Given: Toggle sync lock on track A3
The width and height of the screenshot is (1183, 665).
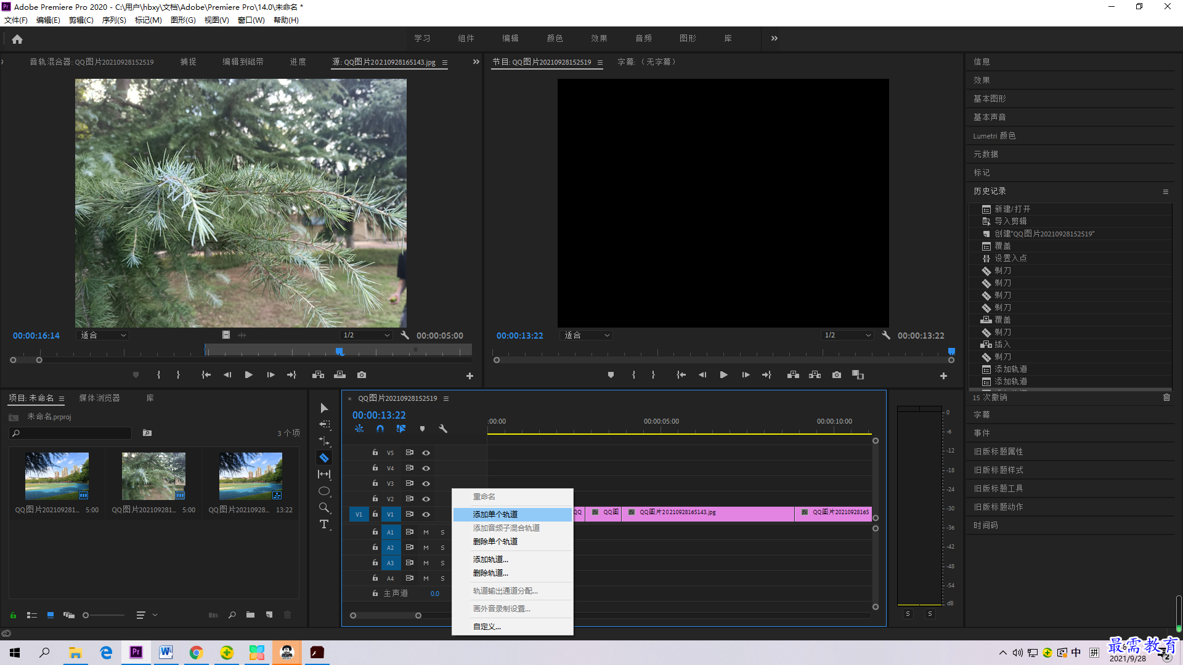Looking at the screenshot, I should pos(409,563).
